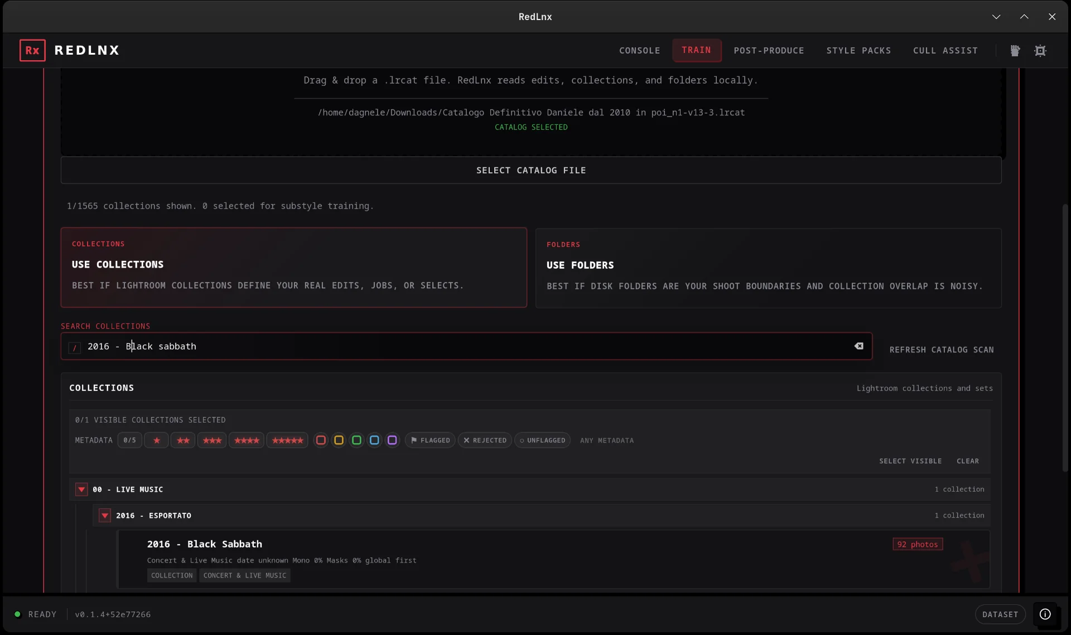The height and width of the screenshot is (635, 1071).
Task: Select the 2016 - Black Sabbath collection
Action: pyautogui.click(x=553, y=559)
